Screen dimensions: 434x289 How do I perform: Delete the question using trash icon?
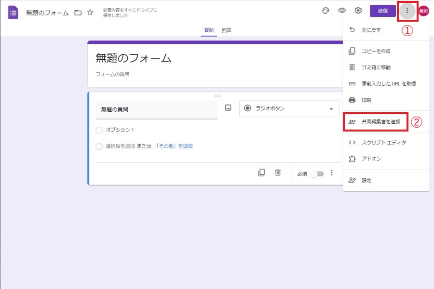278,173
